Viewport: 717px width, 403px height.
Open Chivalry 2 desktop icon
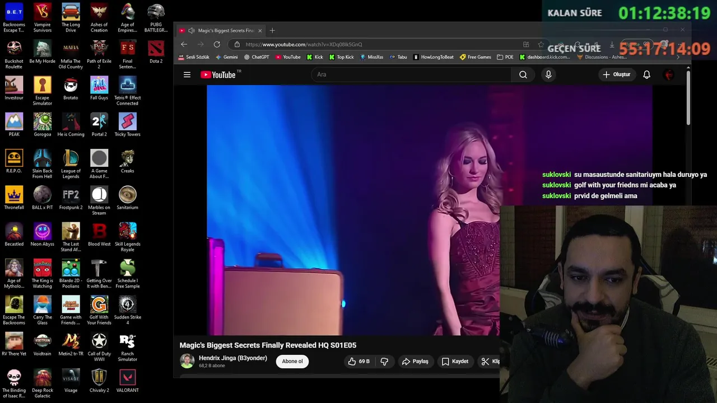(x=99, y=381)
